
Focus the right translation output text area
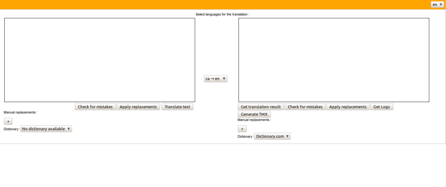coord(334,60)
